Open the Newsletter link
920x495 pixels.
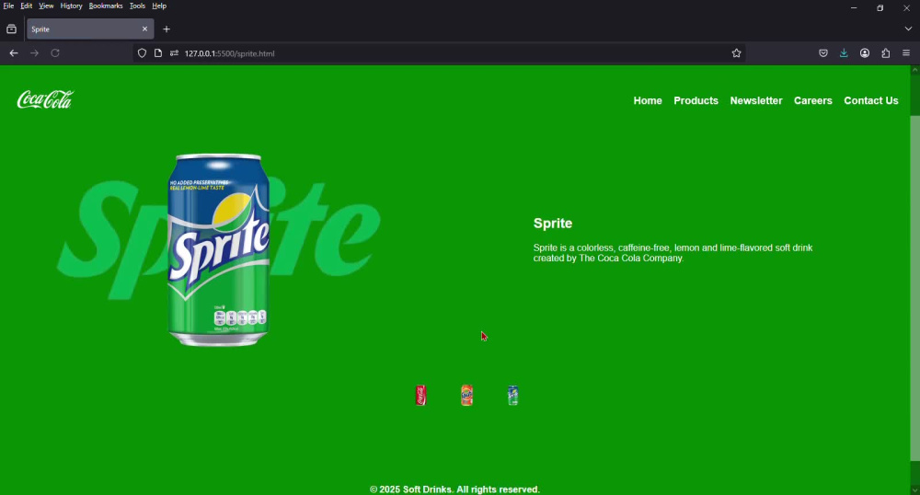pos(755,101)
